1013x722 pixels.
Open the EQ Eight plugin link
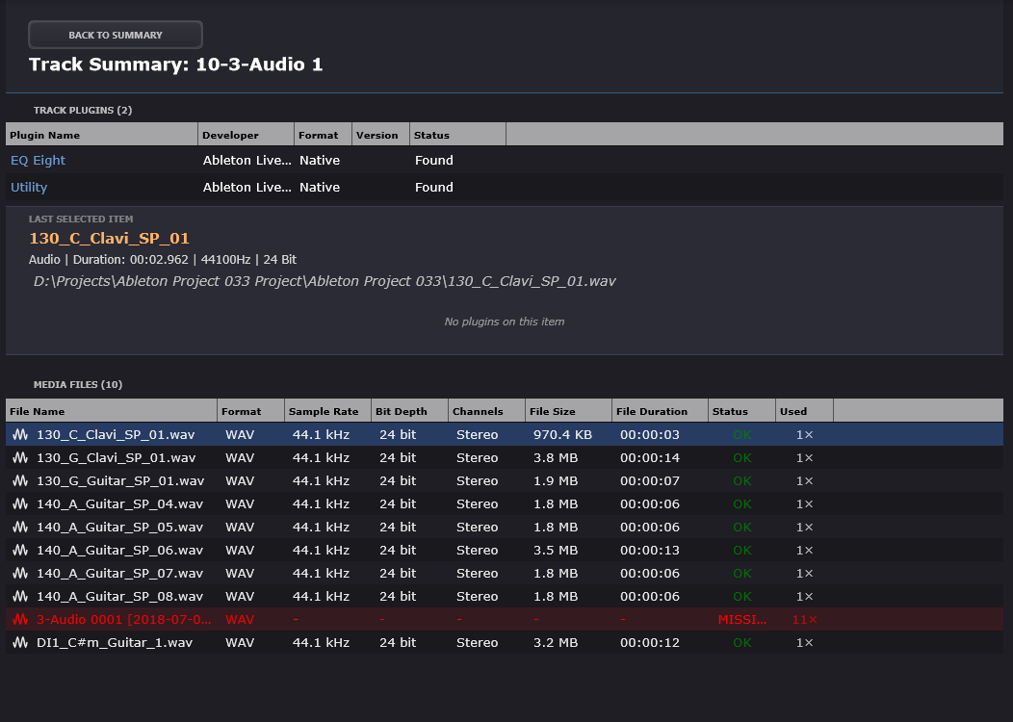point(39,161)
